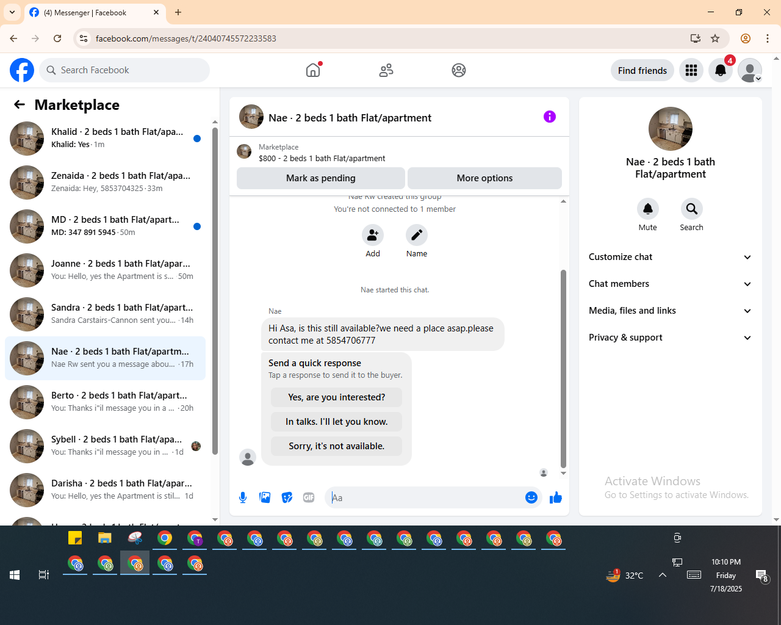The width and height of the screenshot is (781, 625).
Task: Expand Chat members section
Action: click(x=671, y=284)
